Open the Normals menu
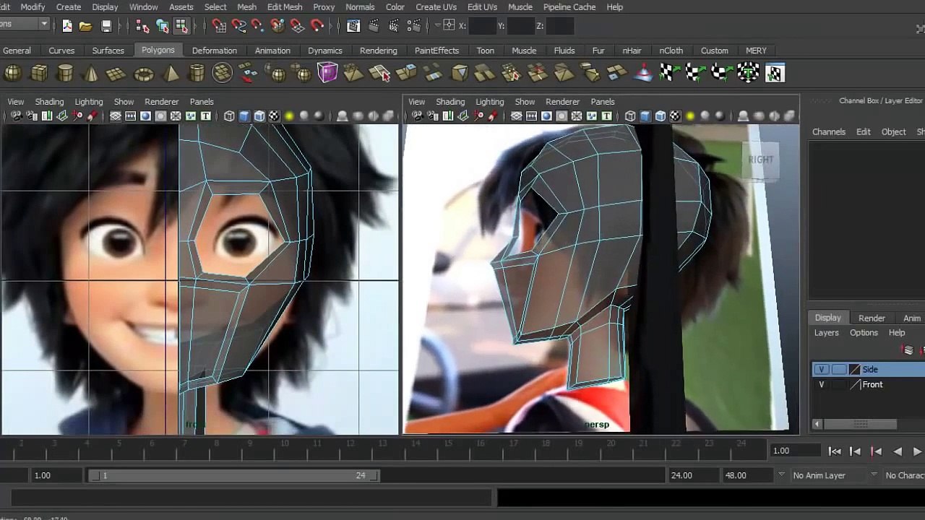 coord(360,6)
